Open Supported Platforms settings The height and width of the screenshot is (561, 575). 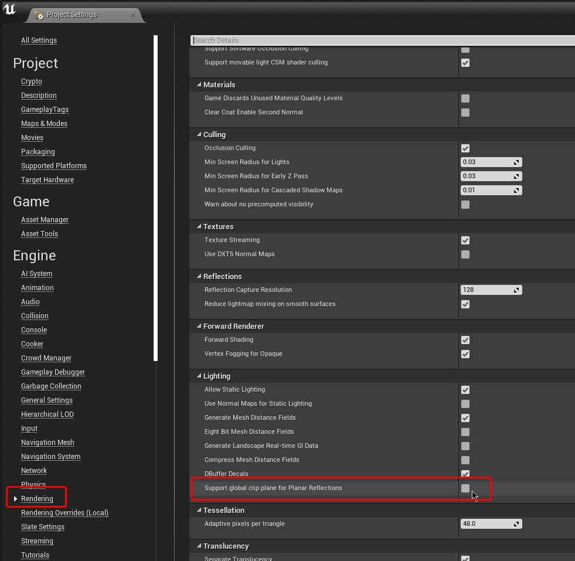tap(54, 166)
